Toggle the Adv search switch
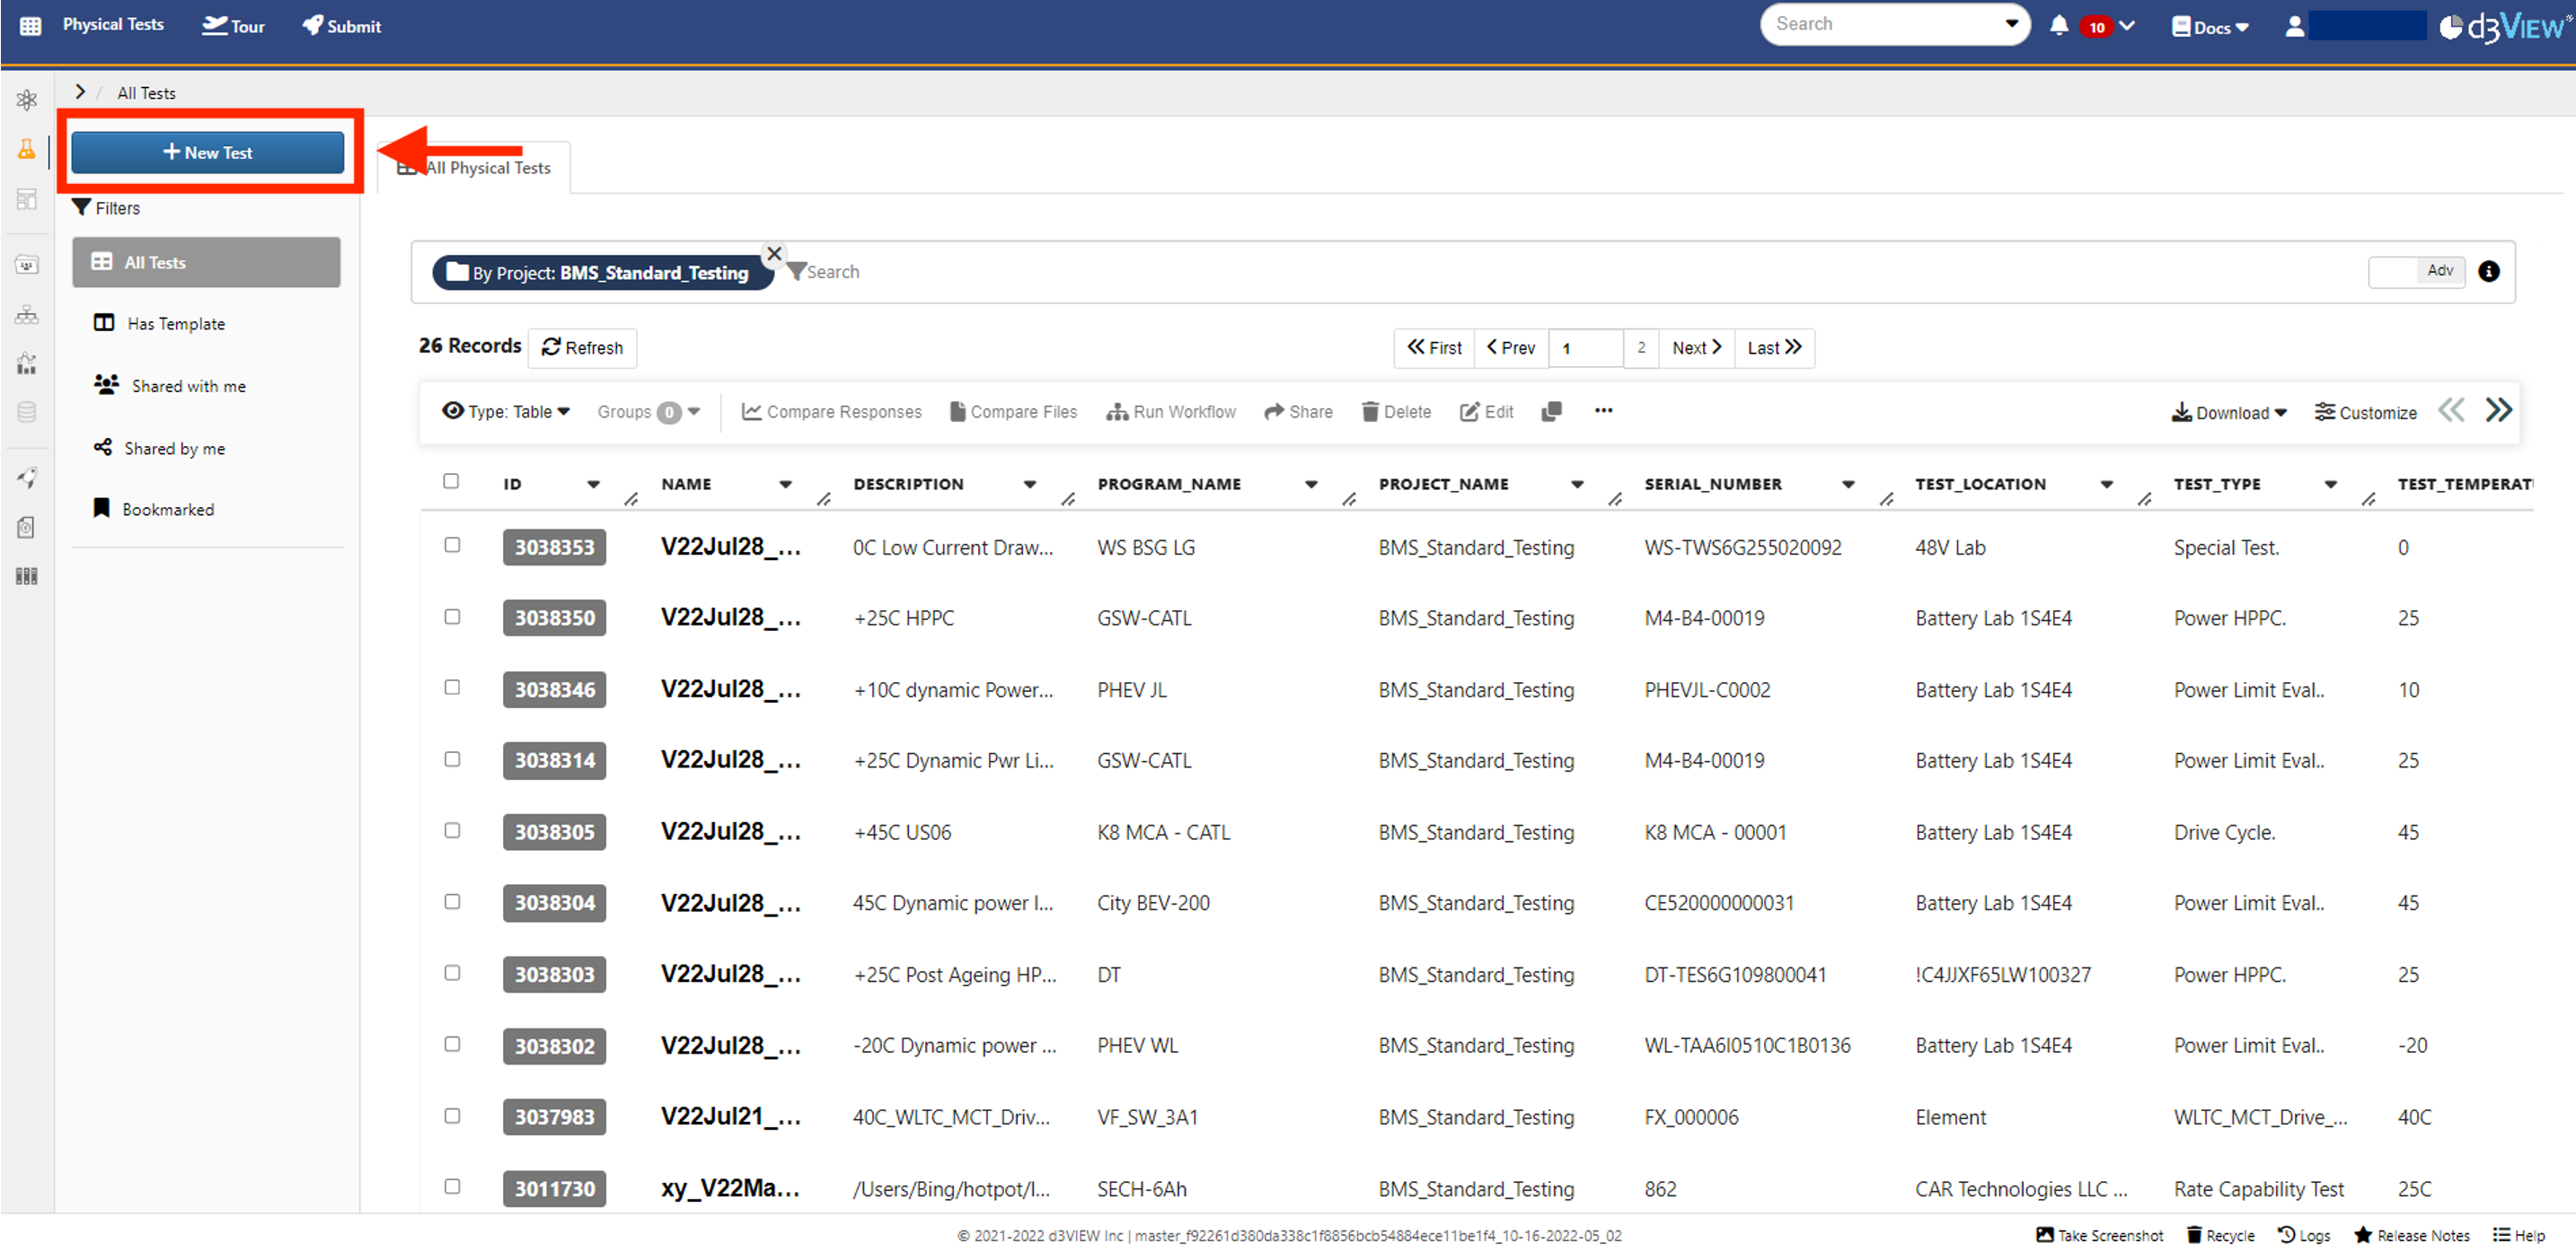Image resolution: width=2576 pixels, height=1252 pixels. point(2416,271)
